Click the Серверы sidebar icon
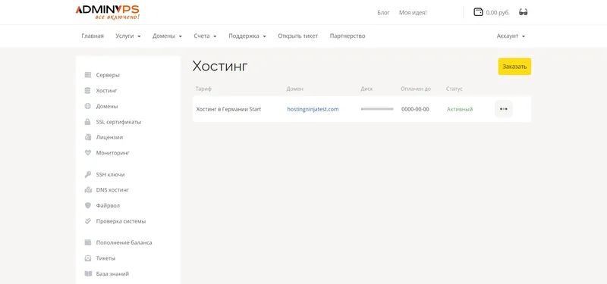Screen dimensions: 607x284 (x=88, y=75)
